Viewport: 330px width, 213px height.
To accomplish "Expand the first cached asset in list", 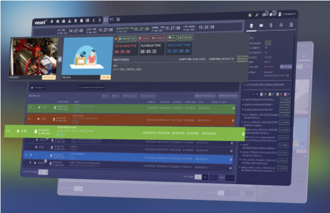I will [x=243, y=100].
